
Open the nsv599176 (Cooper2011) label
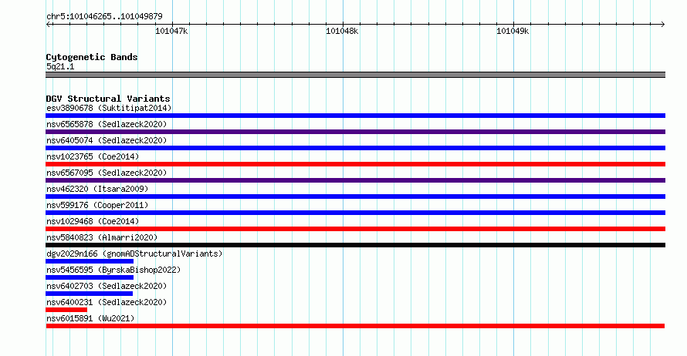click(97, 205)
